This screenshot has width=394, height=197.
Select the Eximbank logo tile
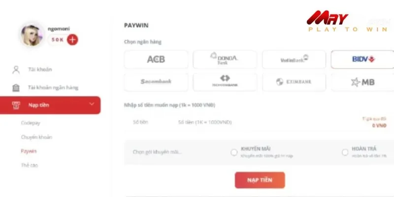[x=294, y=82]
